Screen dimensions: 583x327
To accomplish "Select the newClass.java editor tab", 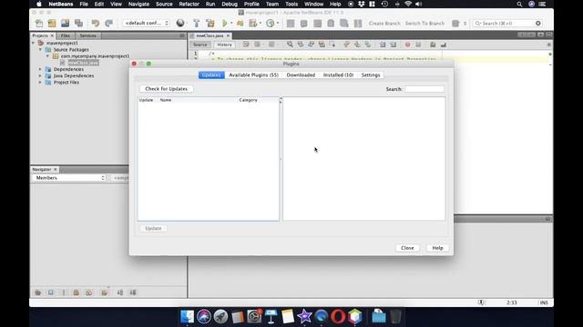I will click(210, 35).
